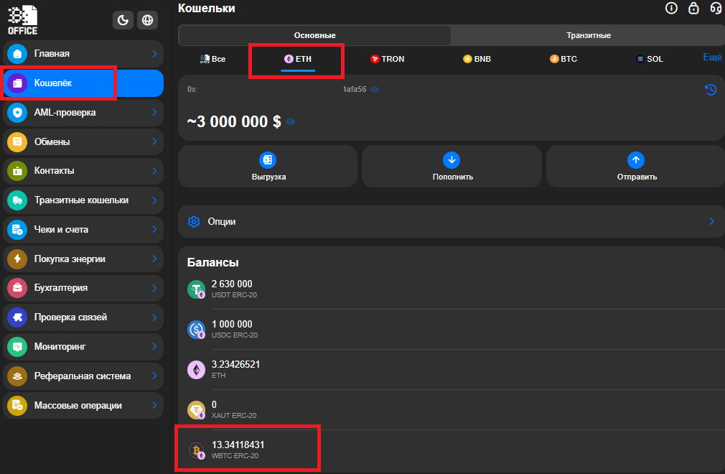Open the USDT ERC-20 balance row

click(x=452, y=289)
